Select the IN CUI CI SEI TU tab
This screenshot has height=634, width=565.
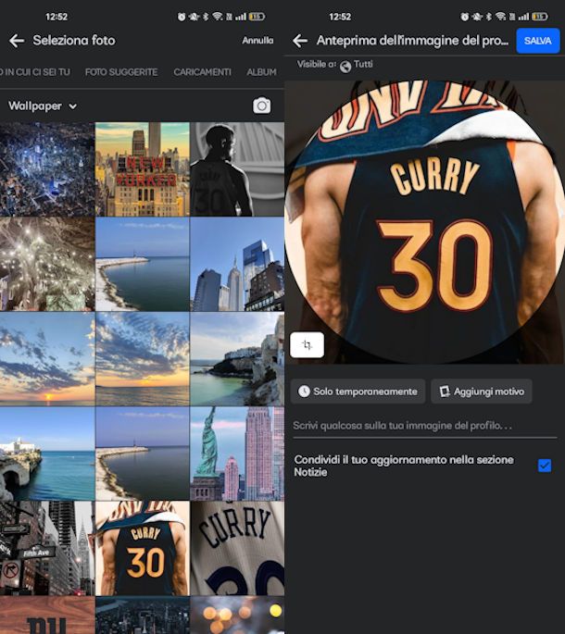click(x=35, y=72)
